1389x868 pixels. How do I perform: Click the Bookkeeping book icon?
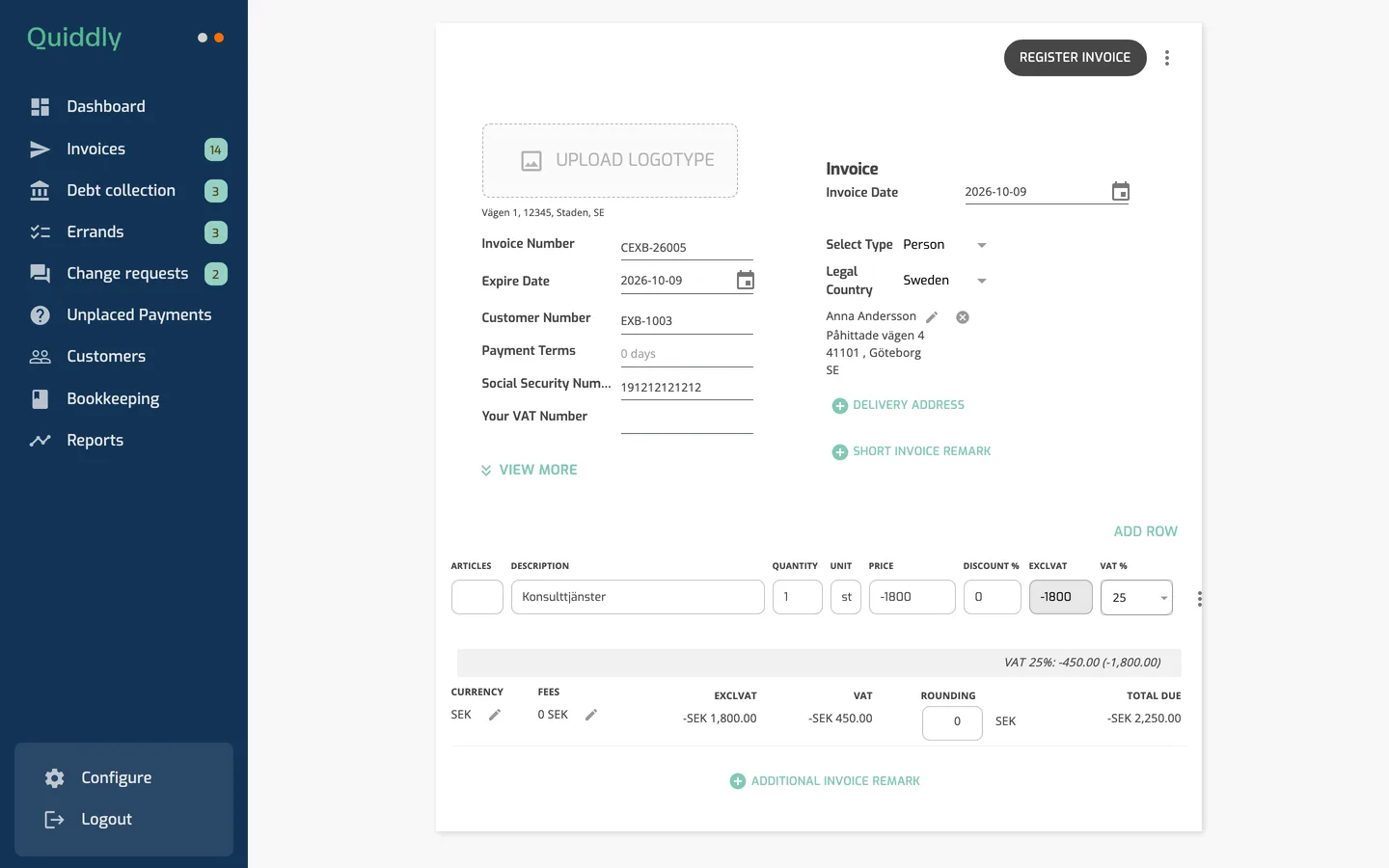[x=40, y=398]
